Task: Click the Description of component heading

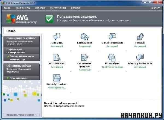Action: click(61, 103)
